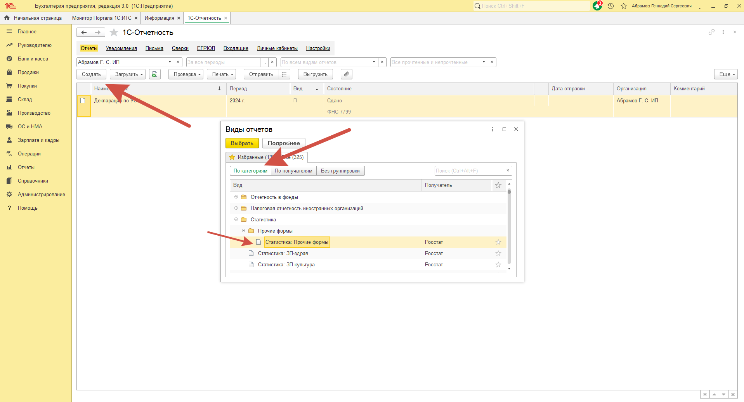Click the green refresh document icon

coord(154,74)
